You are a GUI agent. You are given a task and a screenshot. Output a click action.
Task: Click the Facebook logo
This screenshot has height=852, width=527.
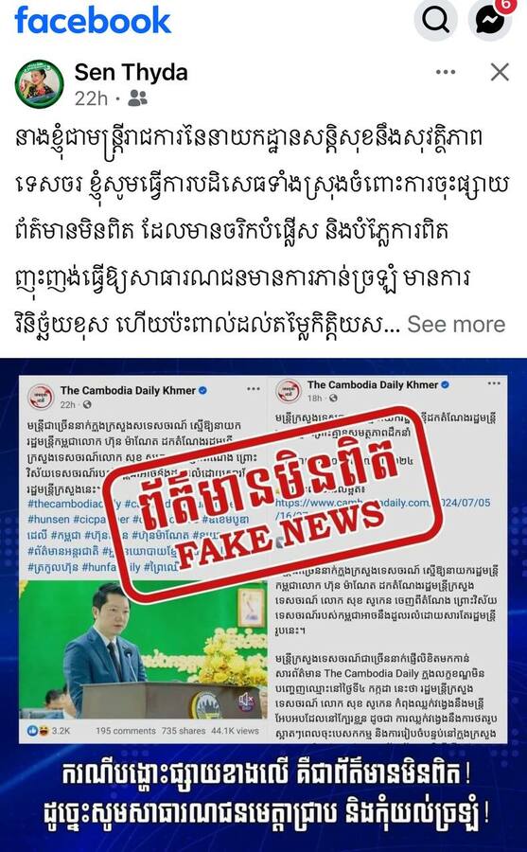(93, 21)
